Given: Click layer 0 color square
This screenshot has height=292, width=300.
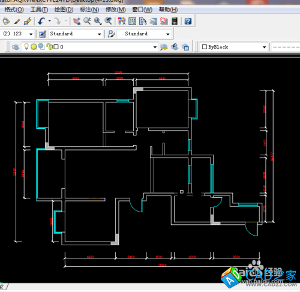Looking at the screenshot, I should 56,47.
